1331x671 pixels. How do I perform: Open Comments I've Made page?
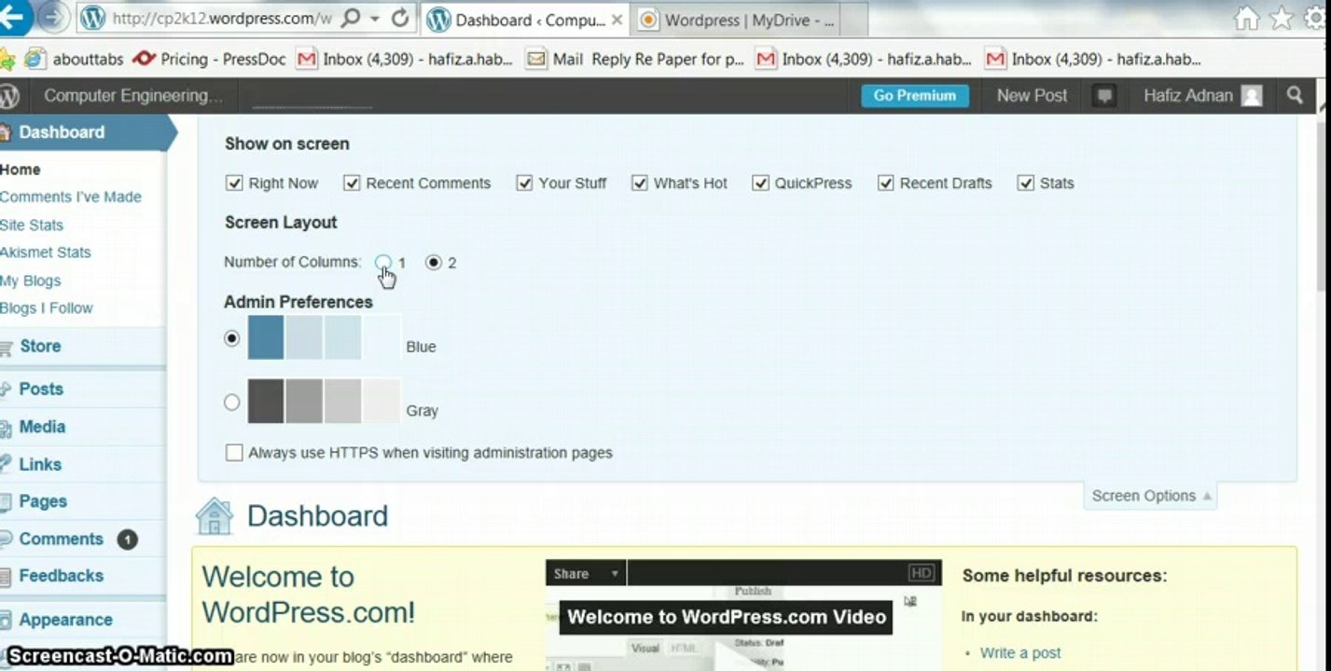tap(71, 197)
